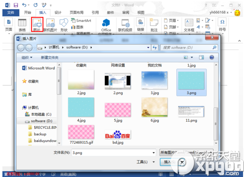Select Libraries (库) in the navigation pane

(27, 94)
